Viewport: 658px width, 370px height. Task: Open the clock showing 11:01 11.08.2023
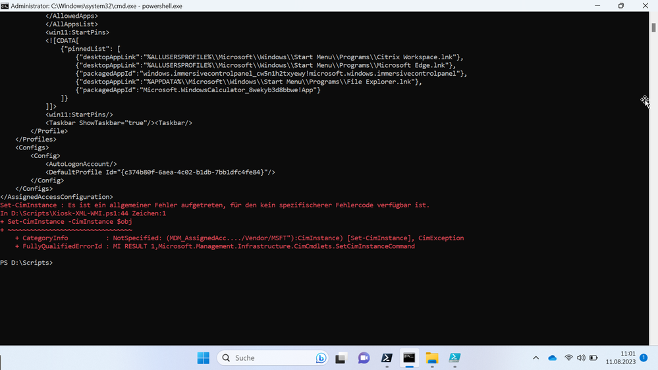(x=620, y=358)
